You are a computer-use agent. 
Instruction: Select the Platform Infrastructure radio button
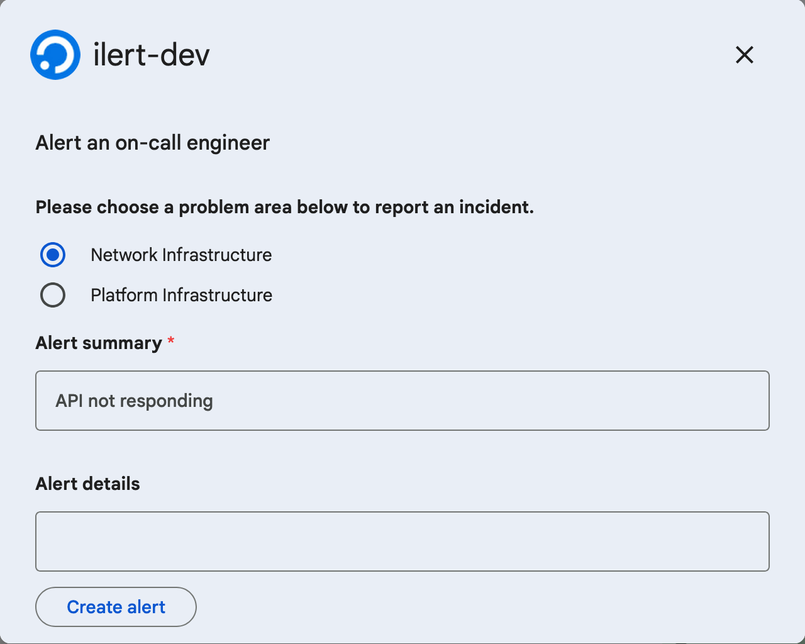coord(53,295)
